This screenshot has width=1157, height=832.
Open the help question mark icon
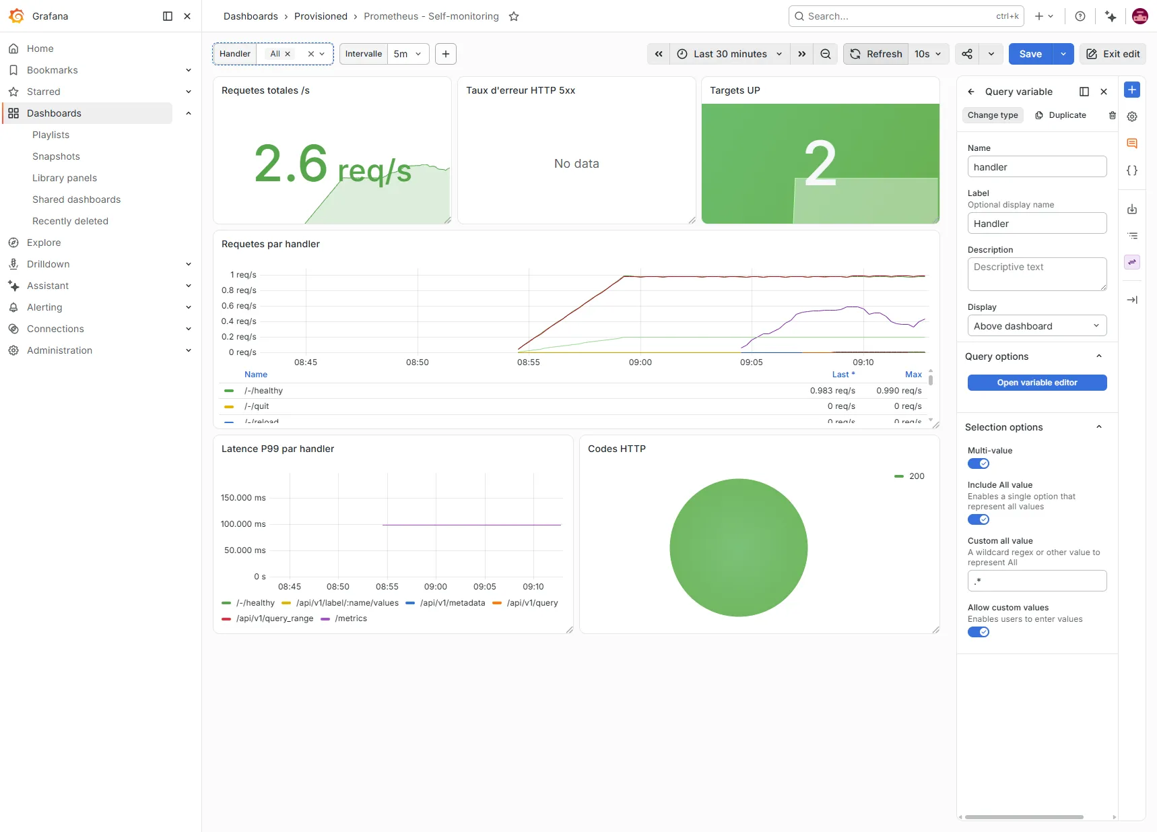[1080, 16]
